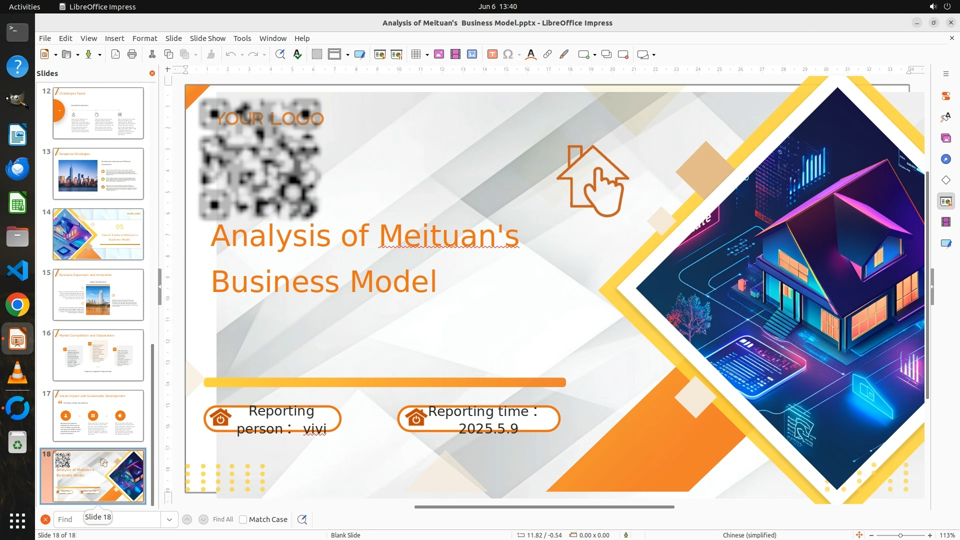Toggle the Display Grid icon
The height and width of the screenshot is (540, 960).
pos(317,54)
